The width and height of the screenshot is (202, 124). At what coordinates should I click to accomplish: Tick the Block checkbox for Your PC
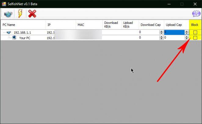pyautogui.click(x=195, y=38)
